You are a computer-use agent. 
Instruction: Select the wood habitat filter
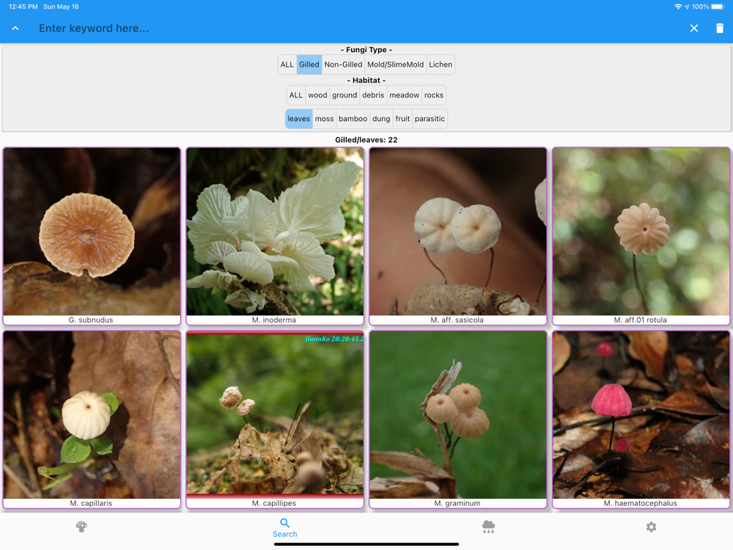point(317,95)
